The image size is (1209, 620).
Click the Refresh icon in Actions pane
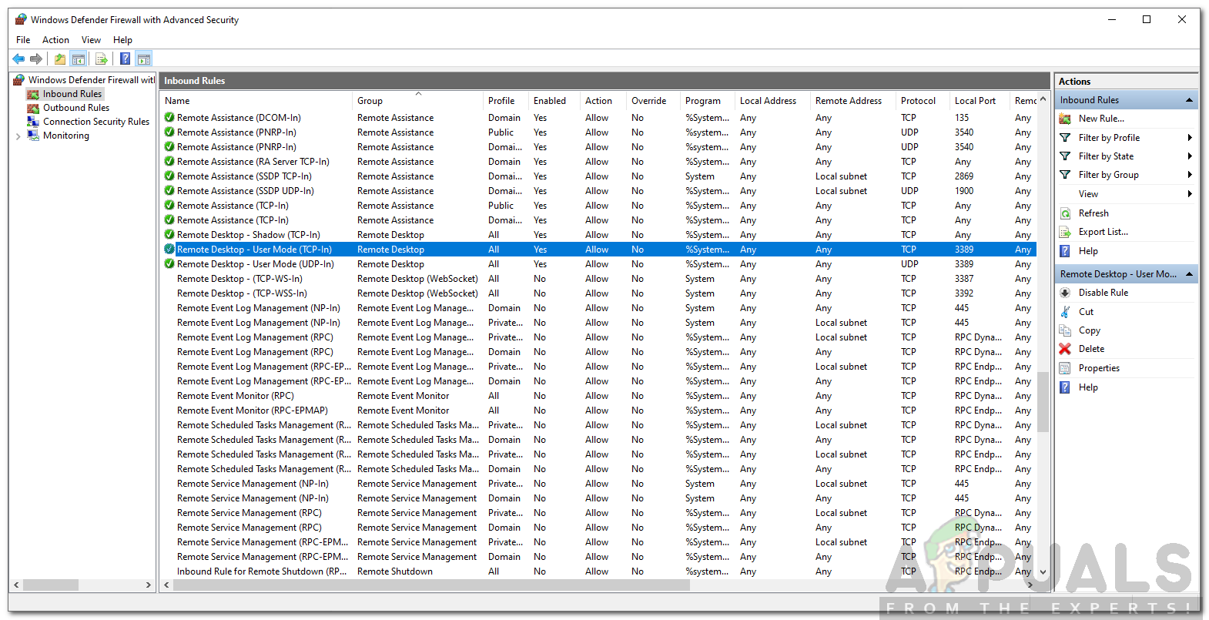tap(1065, 213)
